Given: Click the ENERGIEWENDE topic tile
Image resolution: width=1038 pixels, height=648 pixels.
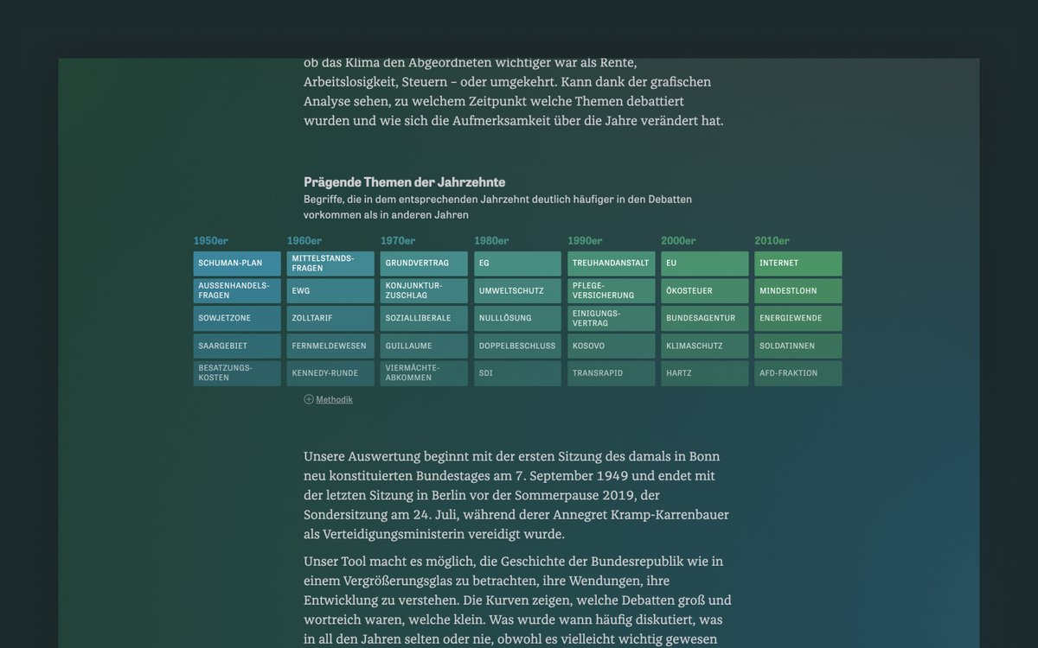Looking at the screenshot, I should [798, 318].
